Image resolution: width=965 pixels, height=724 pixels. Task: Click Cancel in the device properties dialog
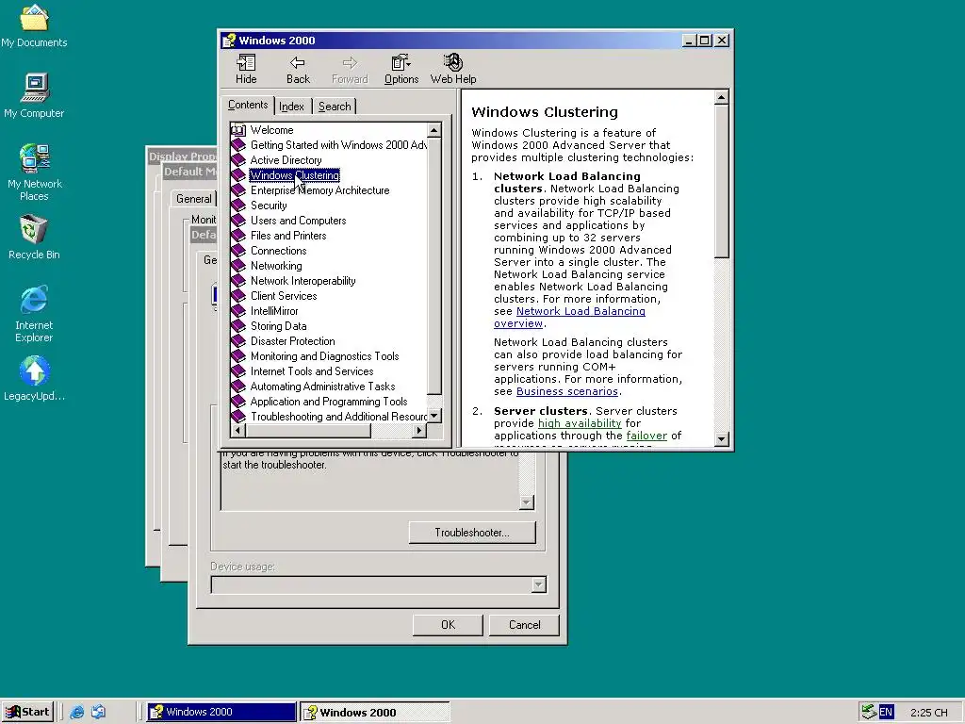(x=524, y=625)
